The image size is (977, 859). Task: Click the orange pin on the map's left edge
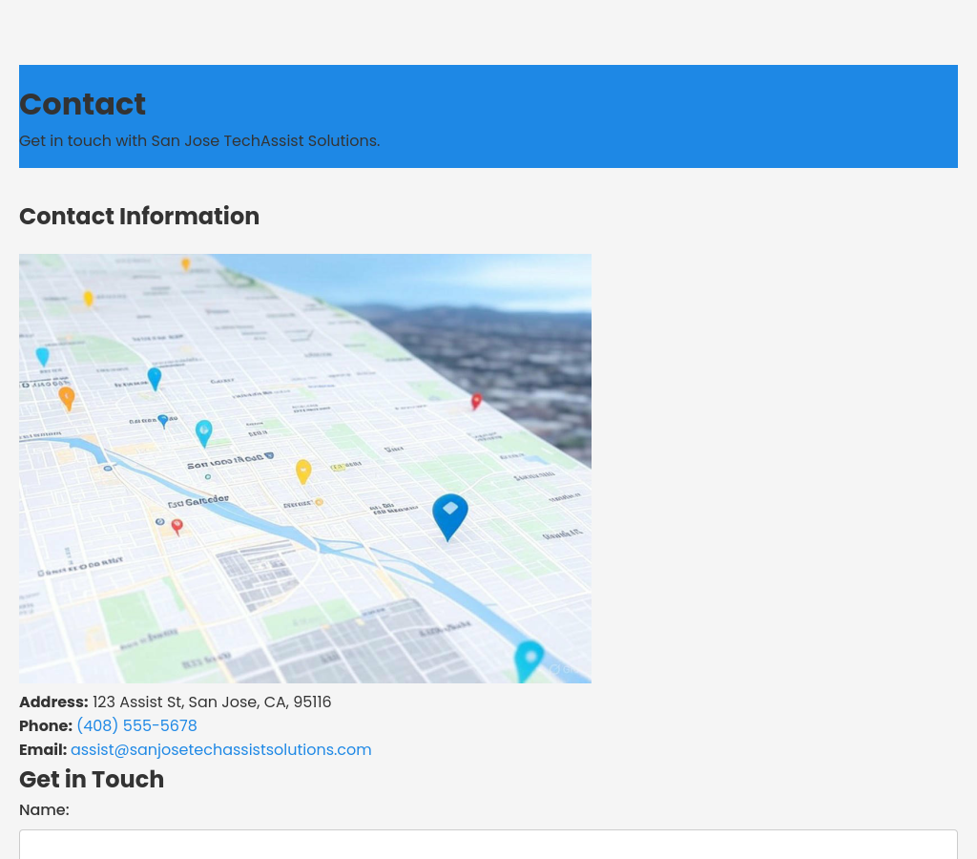[x=67, y=397]
